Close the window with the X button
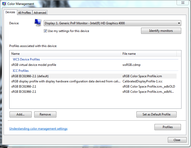 pyautogui.click(x=183, y=3)
